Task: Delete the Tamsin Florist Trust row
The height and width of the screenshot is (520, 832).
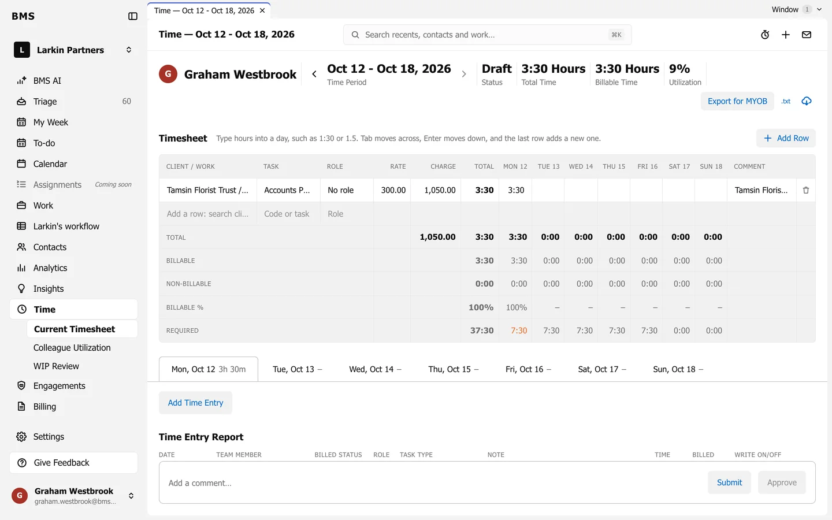Action: (806, 190)
